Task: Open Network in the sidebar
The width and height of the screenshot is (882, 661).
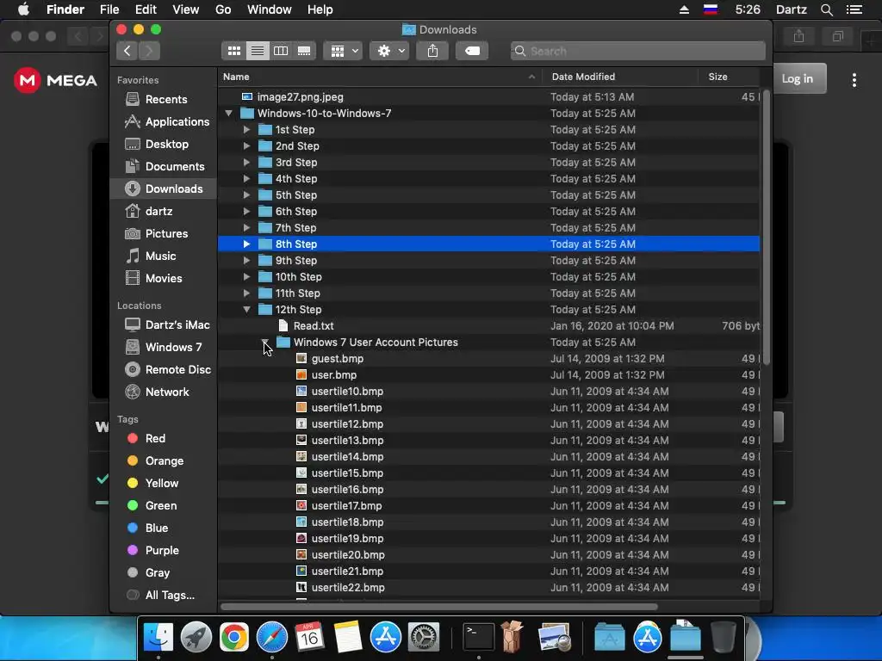Action: point(163,392)
